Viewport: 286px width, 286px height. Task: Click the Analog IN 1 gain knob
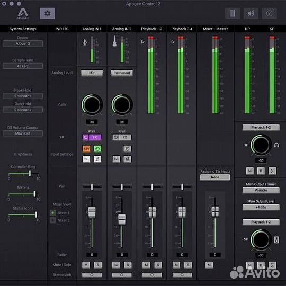click(x=92, y=104)
